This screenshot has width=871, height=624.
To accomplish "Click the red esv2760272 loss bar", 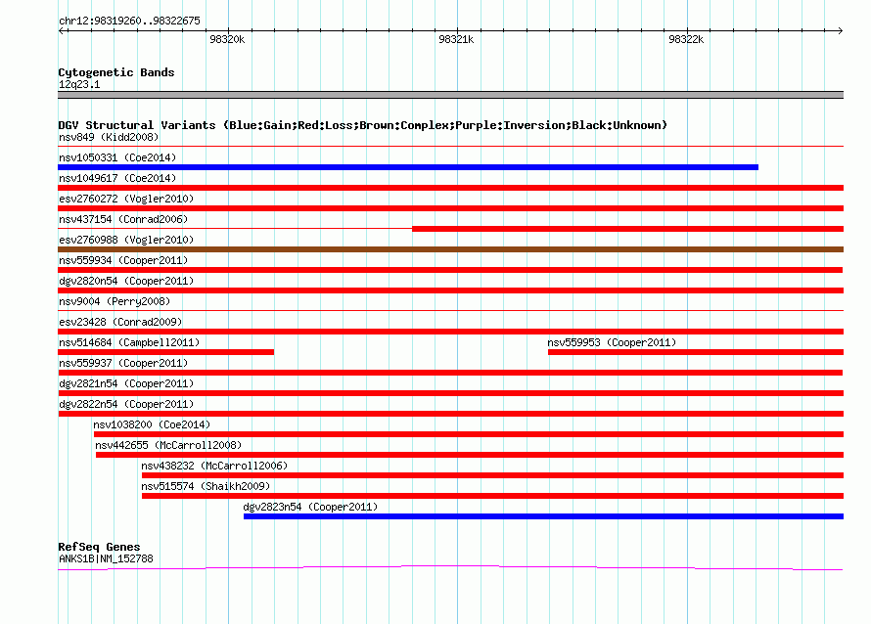I will 450,208.
